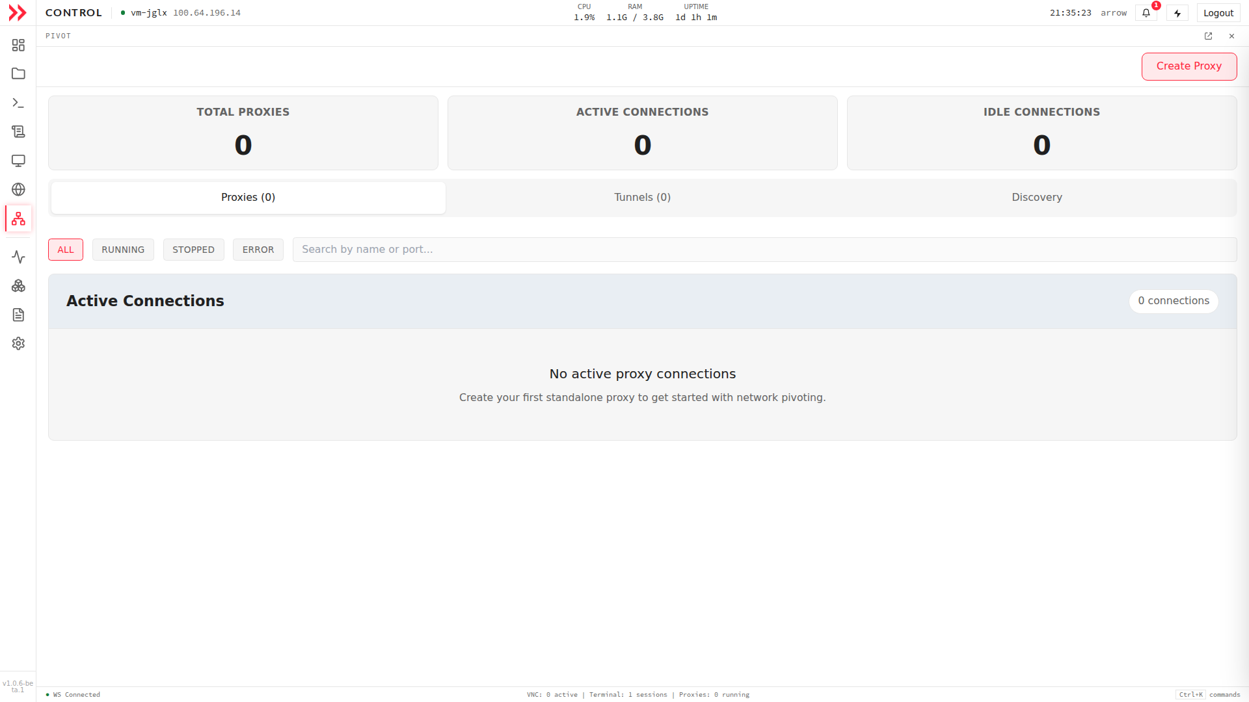Open the terminal prompt icon in sidebar
Screen dimensions: 1249x702
(x=18, y=103)
